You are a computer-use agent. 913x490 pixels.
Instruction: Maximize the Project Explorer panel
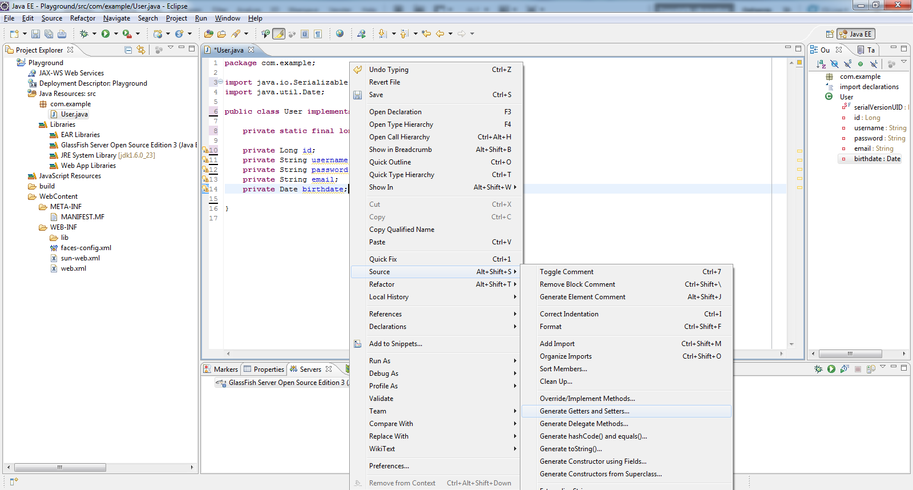[x=192, y=48]
